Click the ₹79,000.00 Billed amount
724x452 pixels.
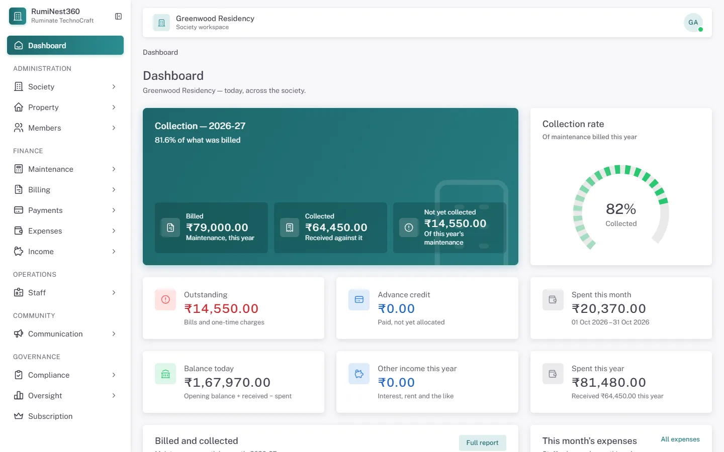click(x=217, y=228)
